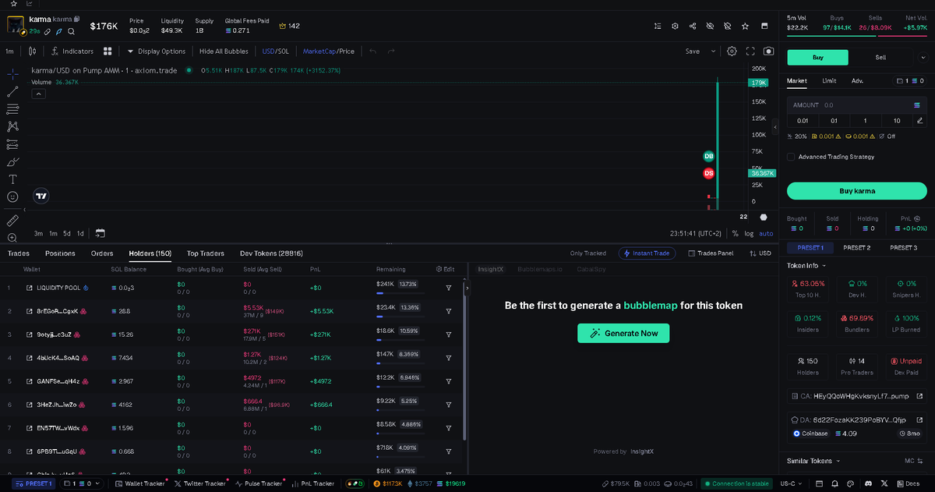Screen dimensions: 935x492
Task: Copy the karma token name
Action: (x=76, y=19)
